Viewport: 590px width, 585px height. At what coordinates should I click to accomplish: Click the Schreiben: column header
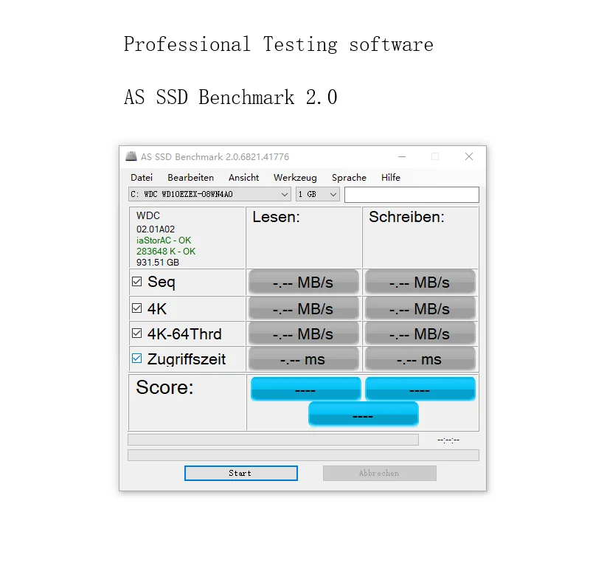tap(407, 217)
